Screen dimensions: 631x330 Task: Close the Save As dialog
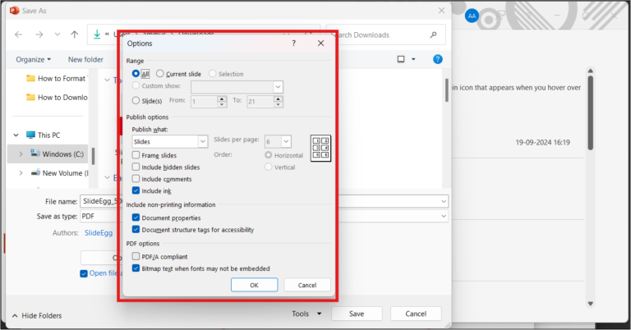[441, 11]
